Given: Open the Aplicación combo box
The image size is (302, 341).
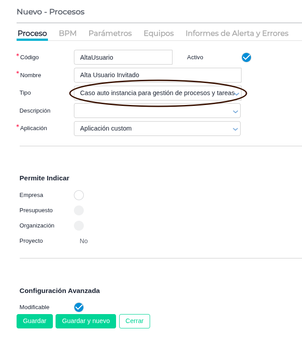Looking at the screenshot, I should pyautogui.click(x=157, y=128).
